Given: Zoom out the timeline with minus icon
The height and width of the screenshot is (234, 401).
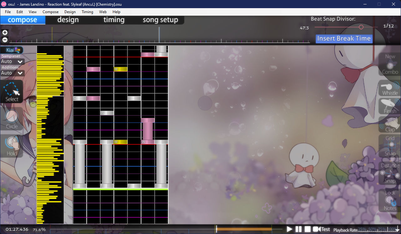Looking at the screenshot, I should [5, 39].
